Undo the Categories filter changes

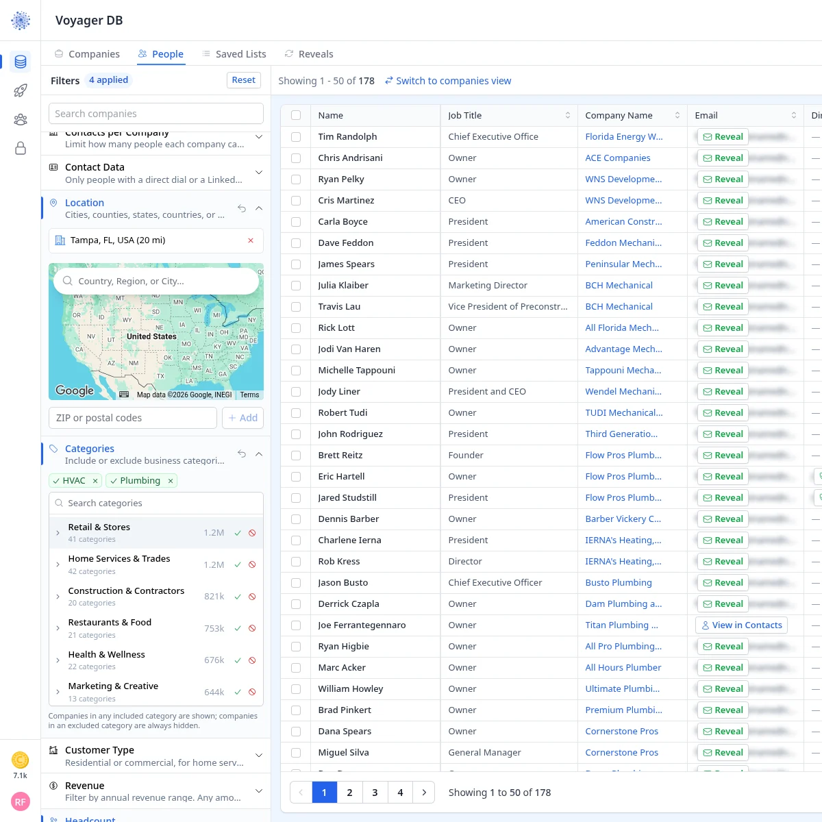point(242,454)
